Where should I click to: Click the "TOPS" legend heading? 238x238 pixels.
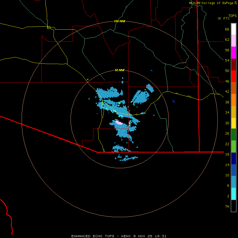click(232, 16)
